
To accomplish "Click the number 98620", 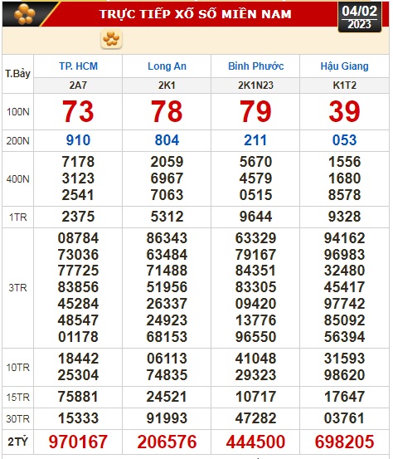I will 344,375.
